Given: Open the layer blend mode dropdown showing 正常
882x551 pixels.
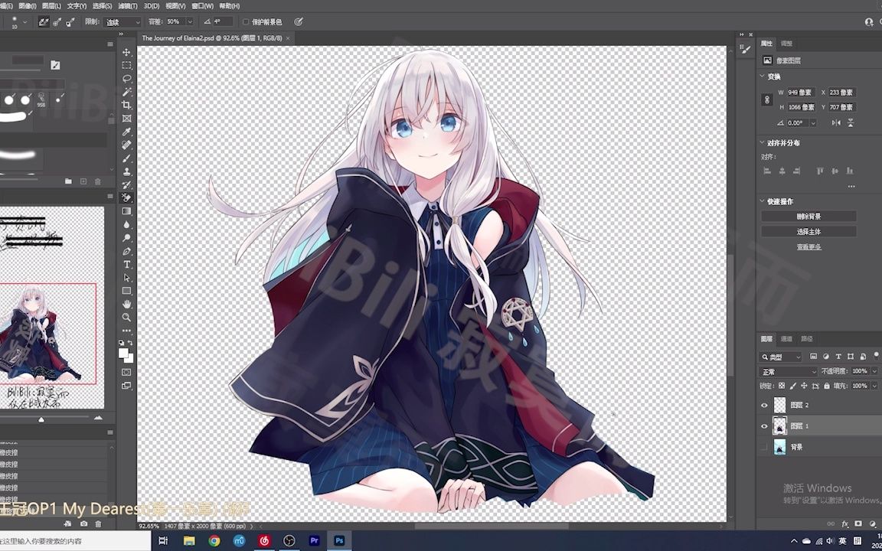Looking at the screenshot, I should pos(787,370).
